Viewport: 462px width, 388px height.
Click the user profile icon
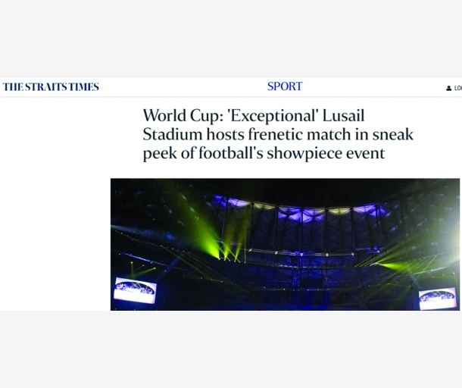pyautogui.click(x=448, y=89)
